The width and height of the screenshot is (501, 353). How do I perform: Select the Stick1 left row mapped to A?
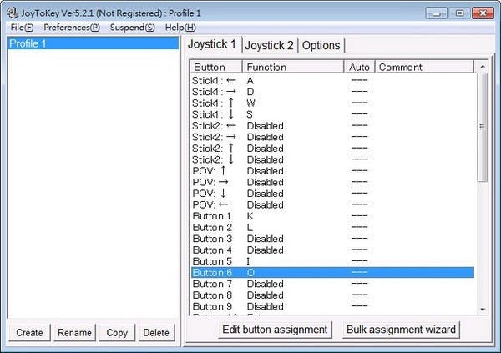tap(332, 80)
